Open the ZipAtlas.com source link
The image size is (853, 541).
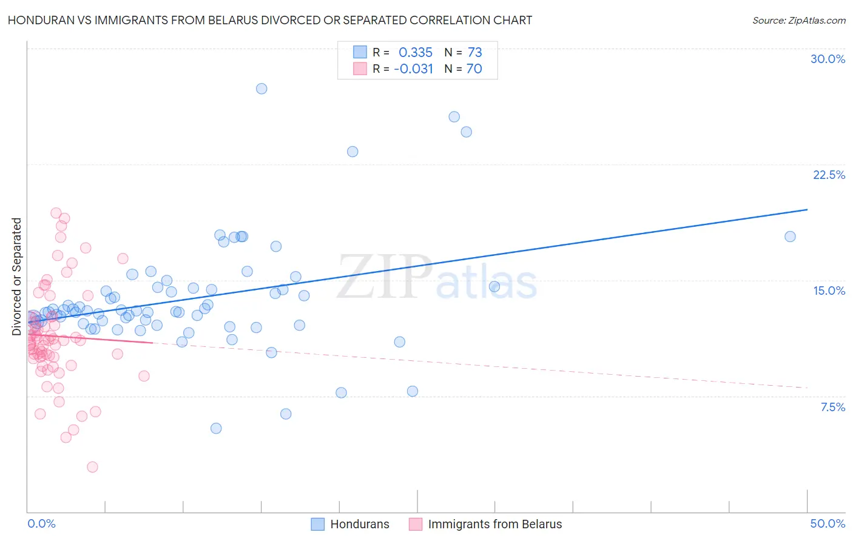(799, 20)
